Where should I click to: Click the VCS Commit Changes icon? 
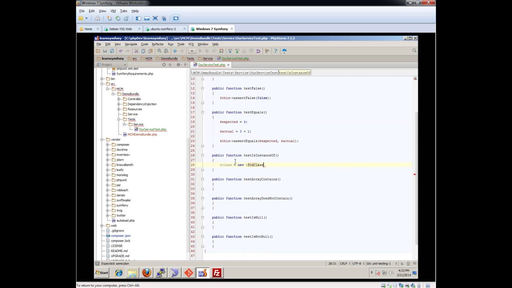pos(237,51)
